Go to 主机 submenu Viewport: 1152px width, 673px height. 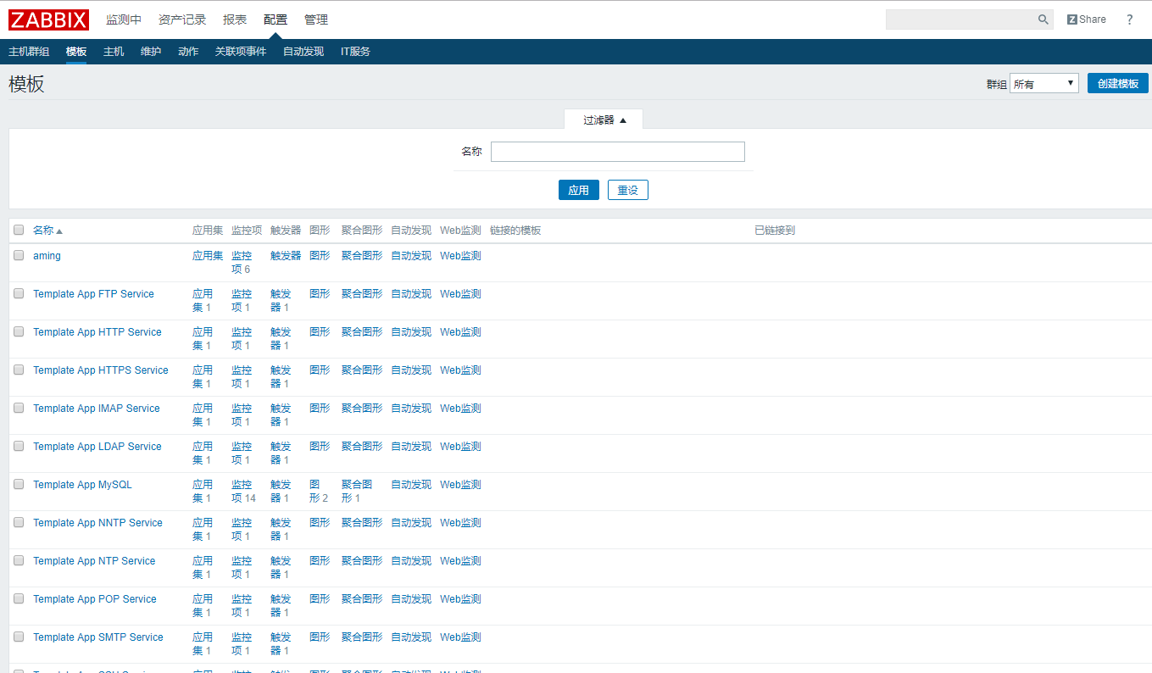pos(114,52)
